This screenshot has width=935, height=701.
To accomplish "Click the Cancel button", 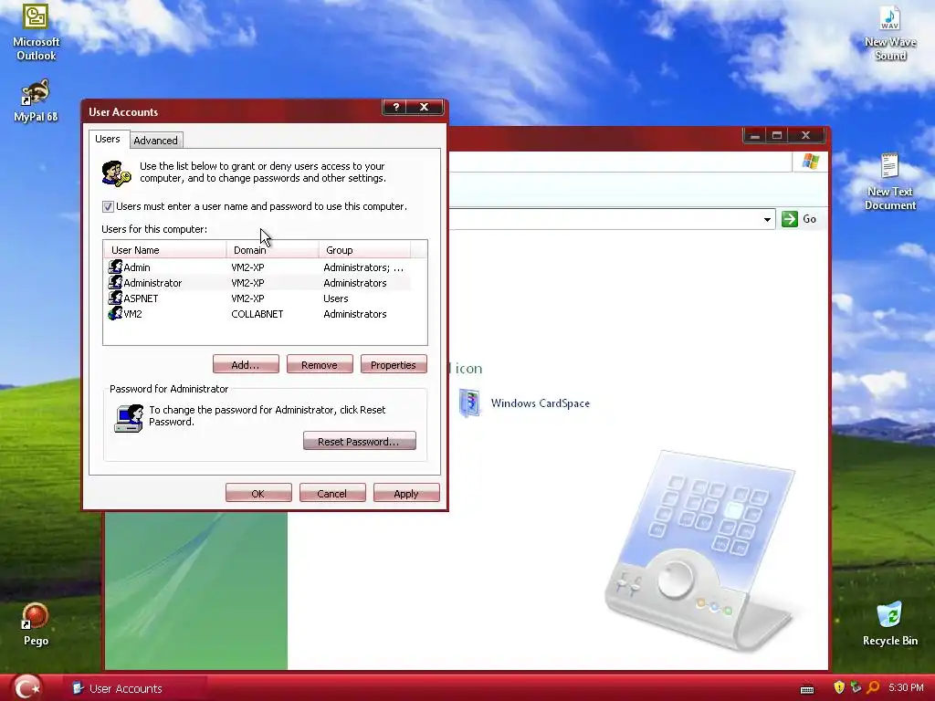I will click(332, 493).
